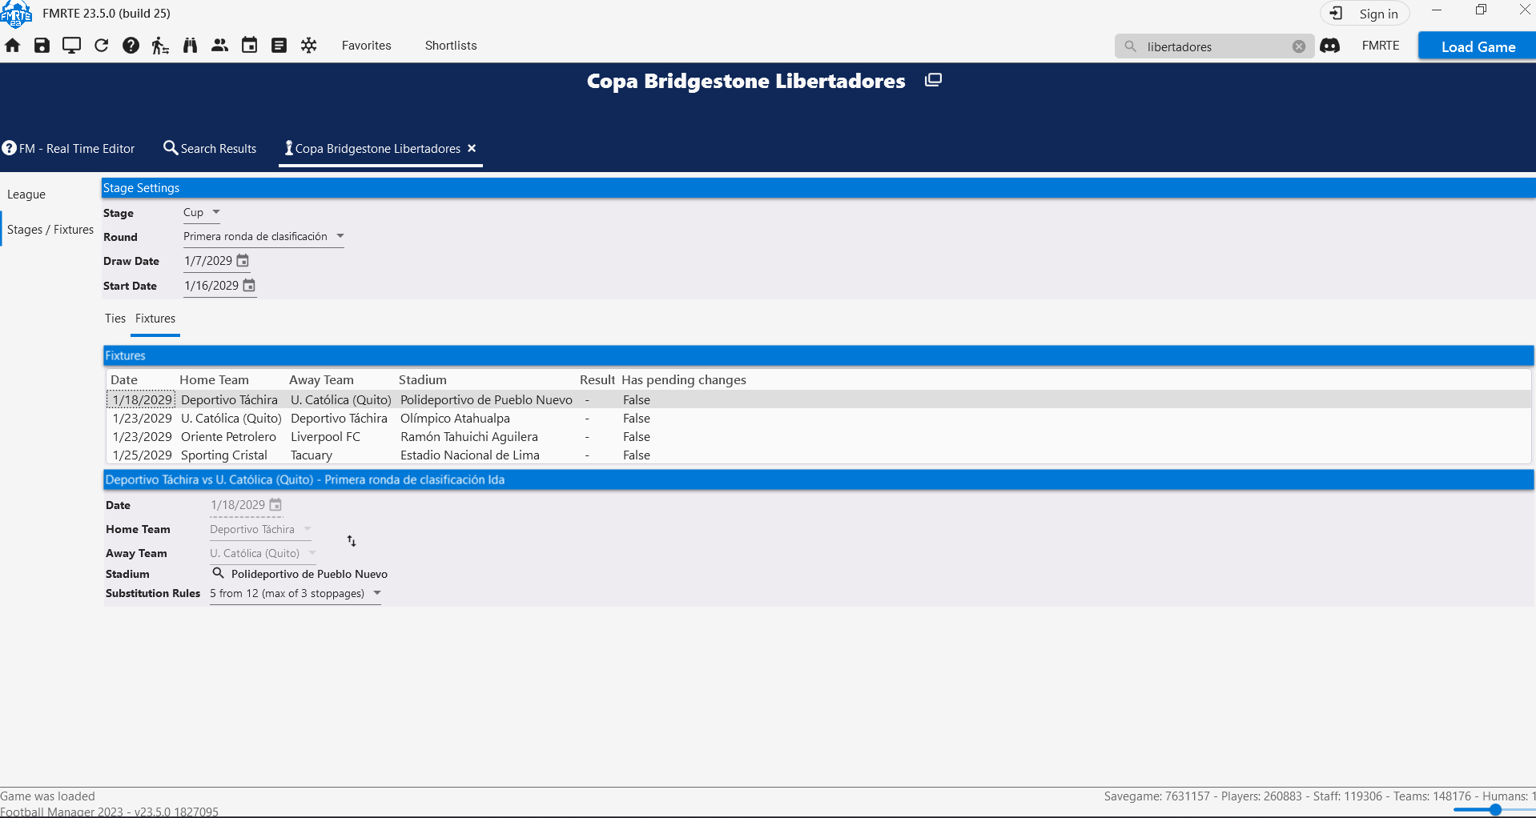This screenshot has height=818, width=1536.
Task: Open the monitor display icon
Action: point(71,46)
